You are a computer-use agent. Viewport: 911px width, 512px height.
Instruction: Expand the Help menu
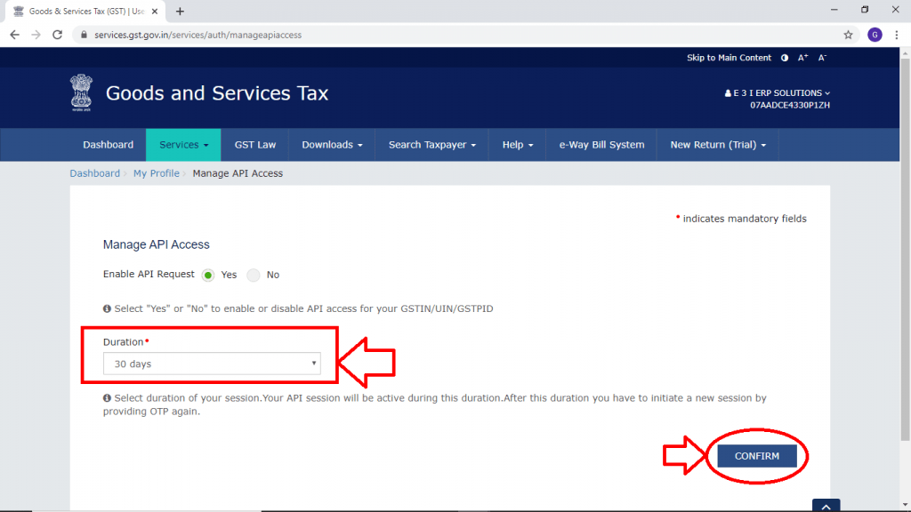pos(518,145)
